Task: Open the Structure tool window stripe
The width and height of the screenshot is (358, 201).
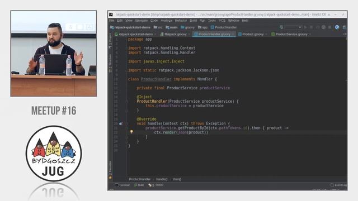Action: (x=110, y=63)
